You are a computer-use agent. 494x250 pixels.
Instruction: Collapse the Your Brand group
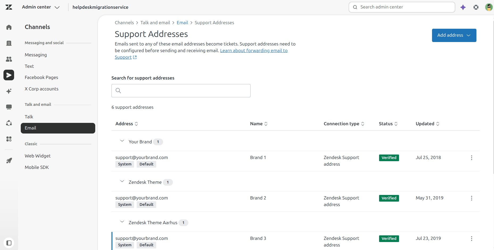pyautogui.click(x=122, y=141)
